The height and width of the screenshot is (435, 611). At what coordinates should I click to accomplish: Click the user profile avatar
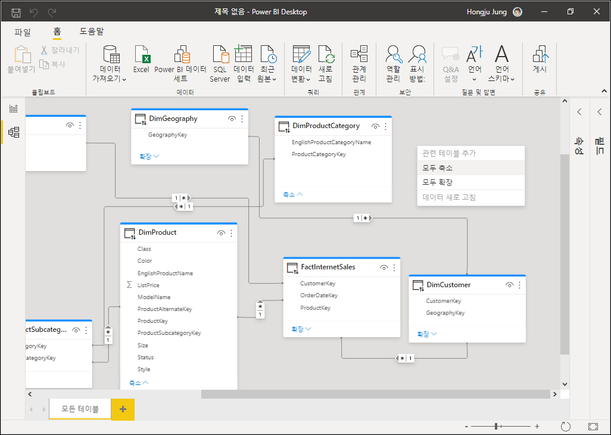click(518, 12)
